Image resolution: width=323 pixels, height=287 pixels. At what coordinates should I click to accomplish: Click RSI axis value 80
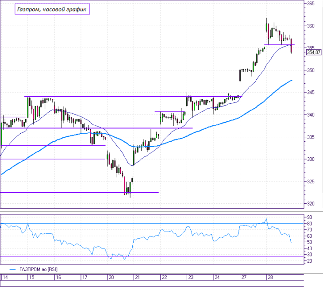(x=309, y=224)
